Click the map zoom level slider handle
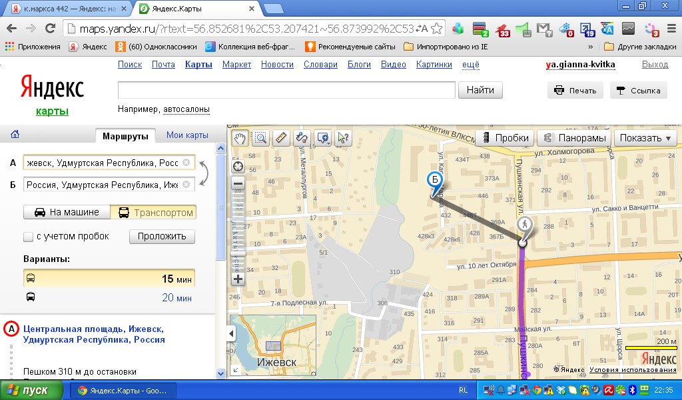The width and height of the screenshot is (682, 400). coord(238,253)
